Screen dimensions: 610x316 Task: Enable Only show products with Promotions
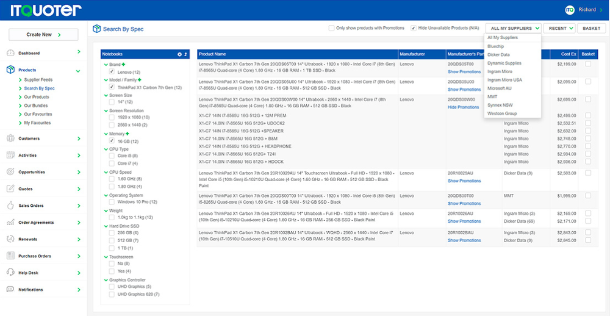(x=331, y=28)
